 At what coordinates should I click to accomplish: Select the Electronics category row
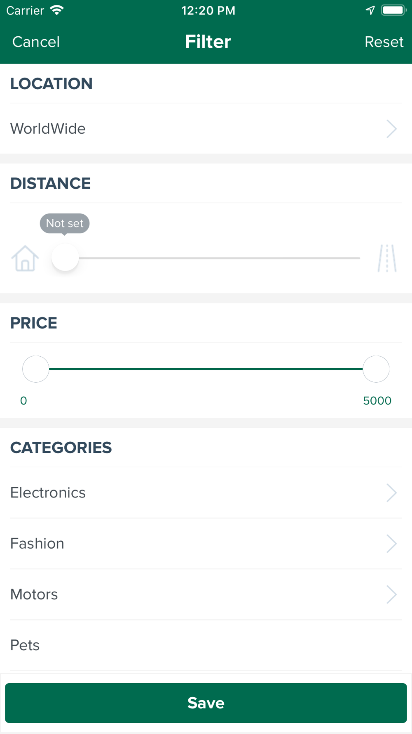pos(206,492)
